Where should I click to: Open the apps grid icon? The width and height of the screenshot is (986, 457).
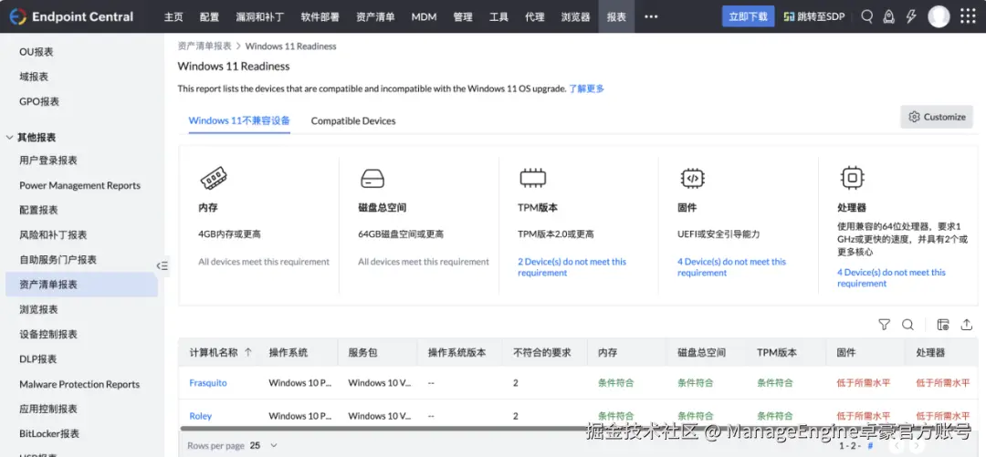point(968,16)
